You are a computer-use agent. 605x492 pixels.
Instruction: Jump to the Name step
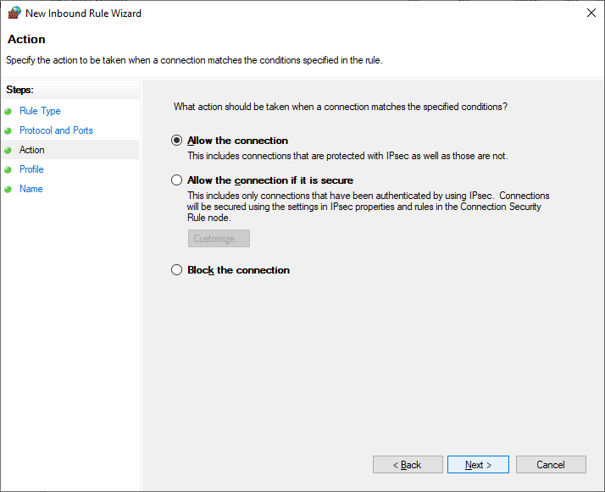point(31,189)
